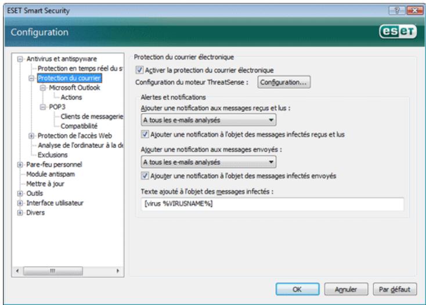426x305 pixels.
Task: Select Interface utilisateur in the tree
Action: tap(55, 203)
